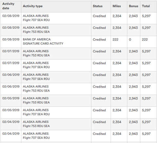
Task: Click 02/04/2019 Flight 753 RDU SEA entry
Action: coord(78,124)
